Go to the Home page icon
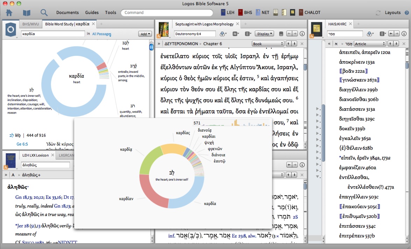The height and width of the screenshot is (249, 411). point(9,13)
